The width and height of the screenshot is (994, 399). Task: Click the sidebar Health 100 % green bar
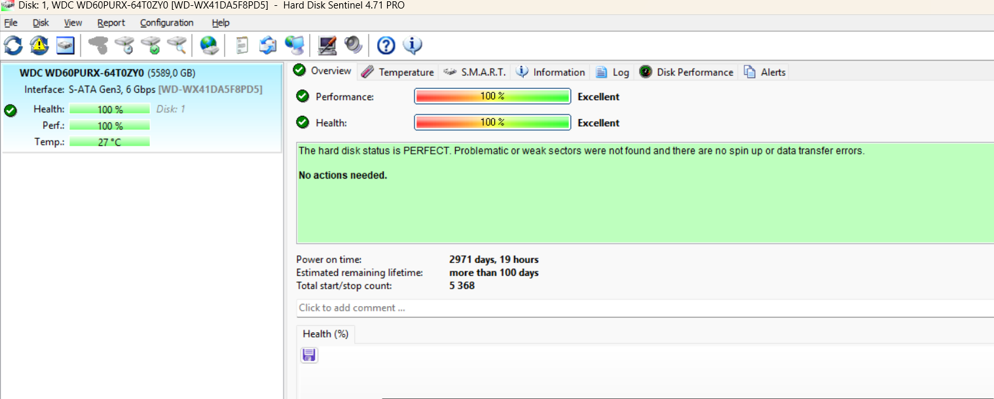(109, 109)
